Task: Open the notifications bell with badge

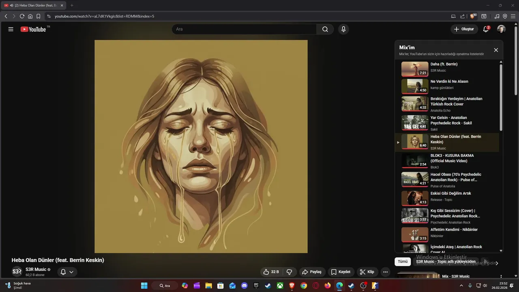Action: click(486, 29)
